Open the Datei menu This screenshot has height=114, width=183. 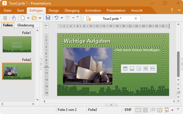(7, 10)
